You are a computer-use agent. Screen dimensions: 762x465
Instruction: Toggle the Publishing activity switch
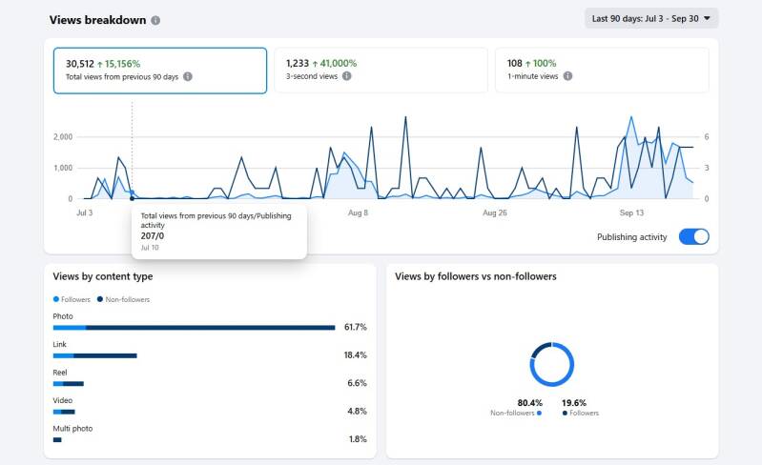pos(693,236)
